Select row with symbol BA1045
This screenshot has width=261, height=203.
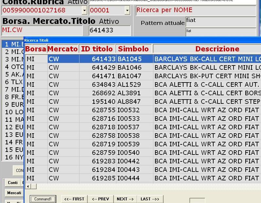pyautogui.click(x=143, y=59)
